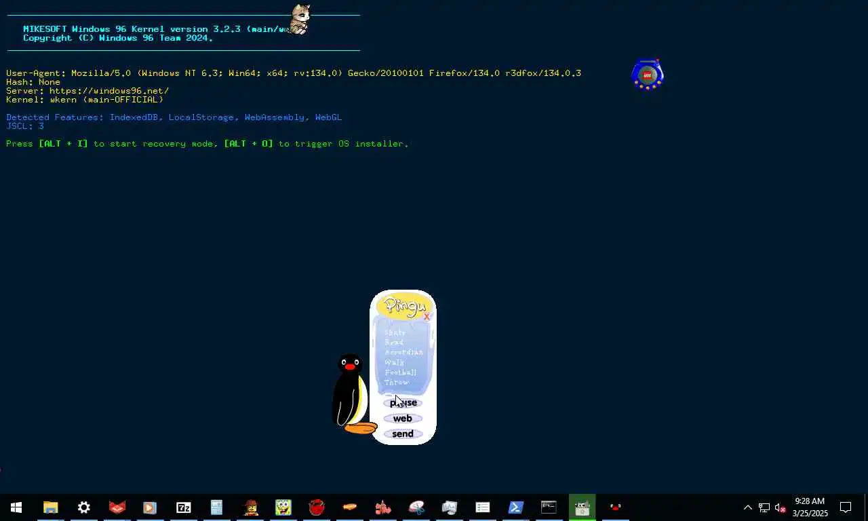Open the monitors display taskbar icon
Viewport: 868px width, 521px height.
[450, 507]
